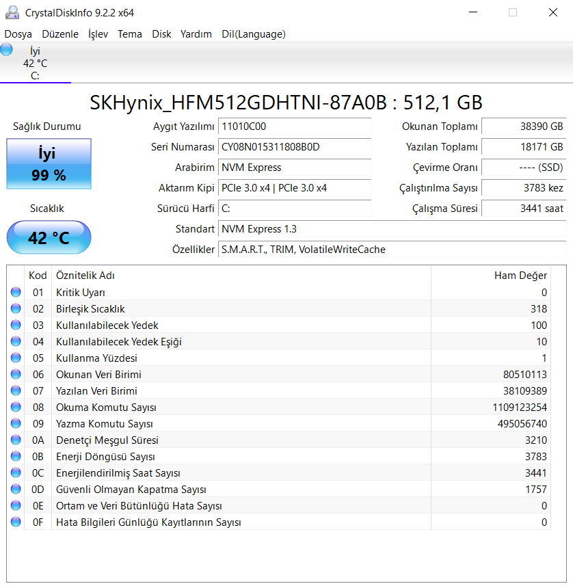Select the C: drive tab
The width and height of the screenshot is (573, 586).
point(35,63)
